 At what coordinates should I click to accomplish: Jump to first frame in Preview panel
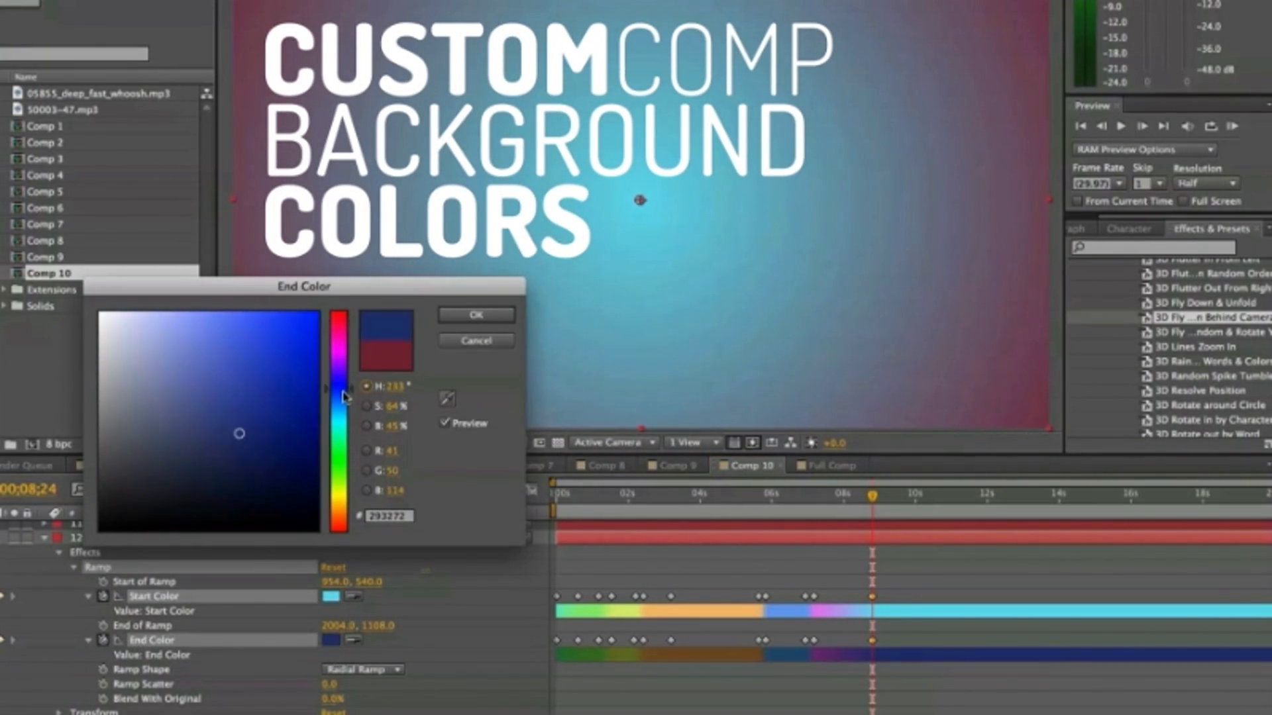click(x=1080, y=126)
